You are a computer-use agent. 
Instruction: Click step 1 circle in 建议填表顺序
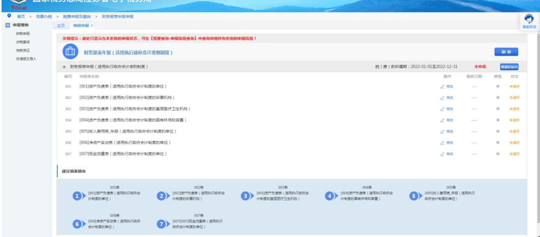coord(77,196)
